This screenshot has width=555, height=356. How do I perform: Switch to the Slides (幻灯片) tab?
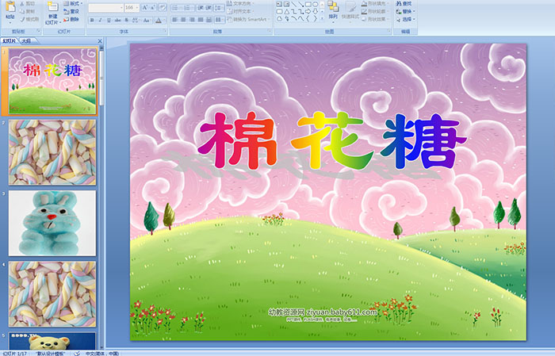pos(10,39)
